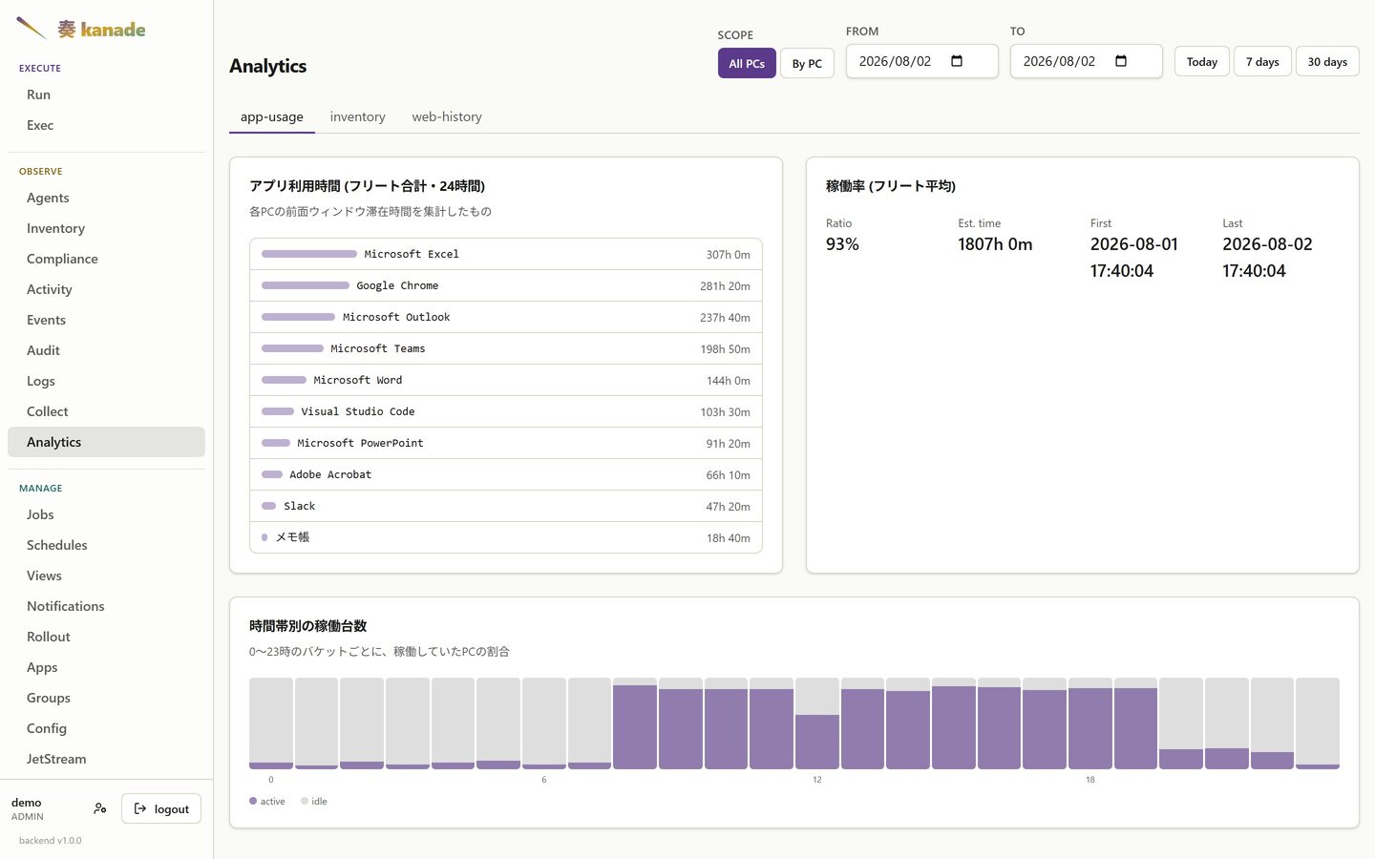The image size is (1375, 859).
Task: Open user settings icon next to demo
Action: [100, 808]
